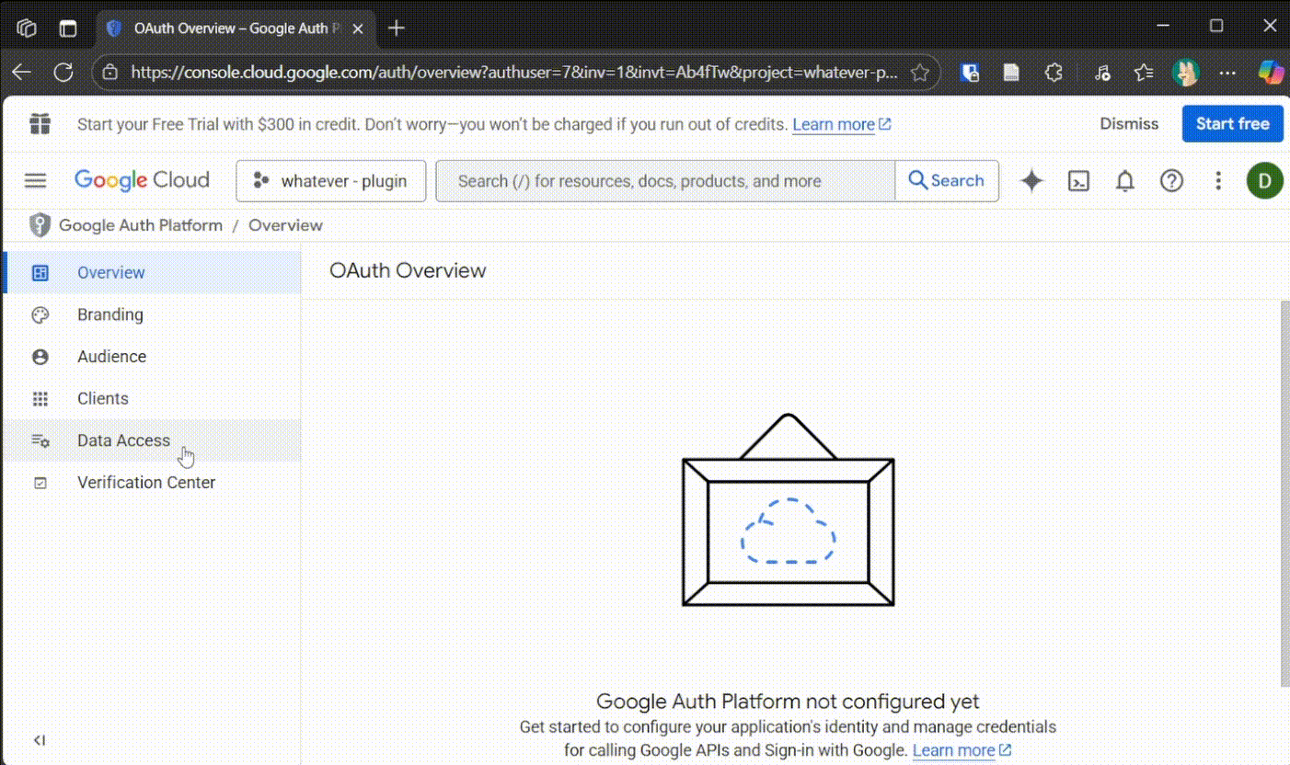Open the green D account avatar
Screen dimensions: 1290x765
pos(1265,181)
